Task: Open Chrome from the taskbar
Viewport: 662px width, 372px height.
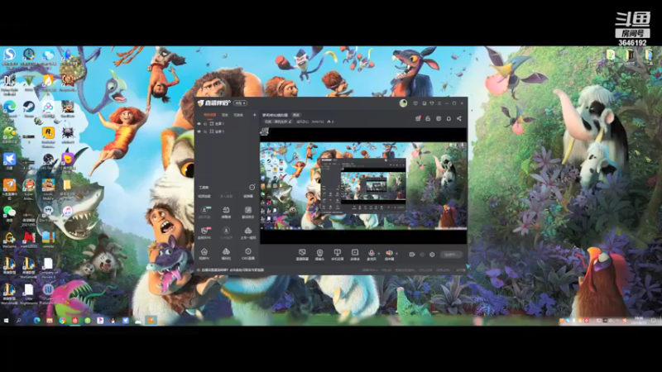Action: click(x=62, y=321)
